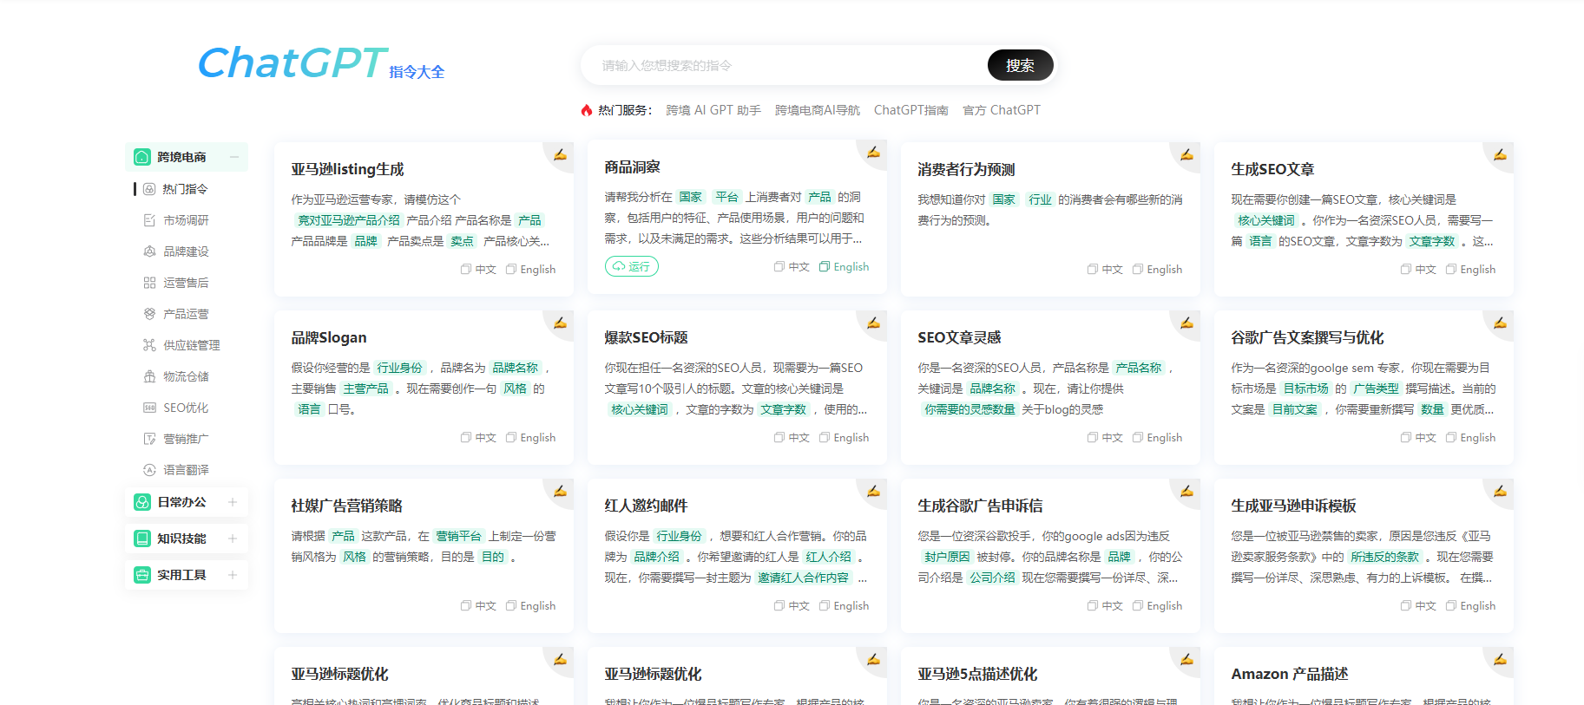Screen dimensions: 1584x705
Task: Click the 产品运营 sidebar icon
Action: click(149, 314)
